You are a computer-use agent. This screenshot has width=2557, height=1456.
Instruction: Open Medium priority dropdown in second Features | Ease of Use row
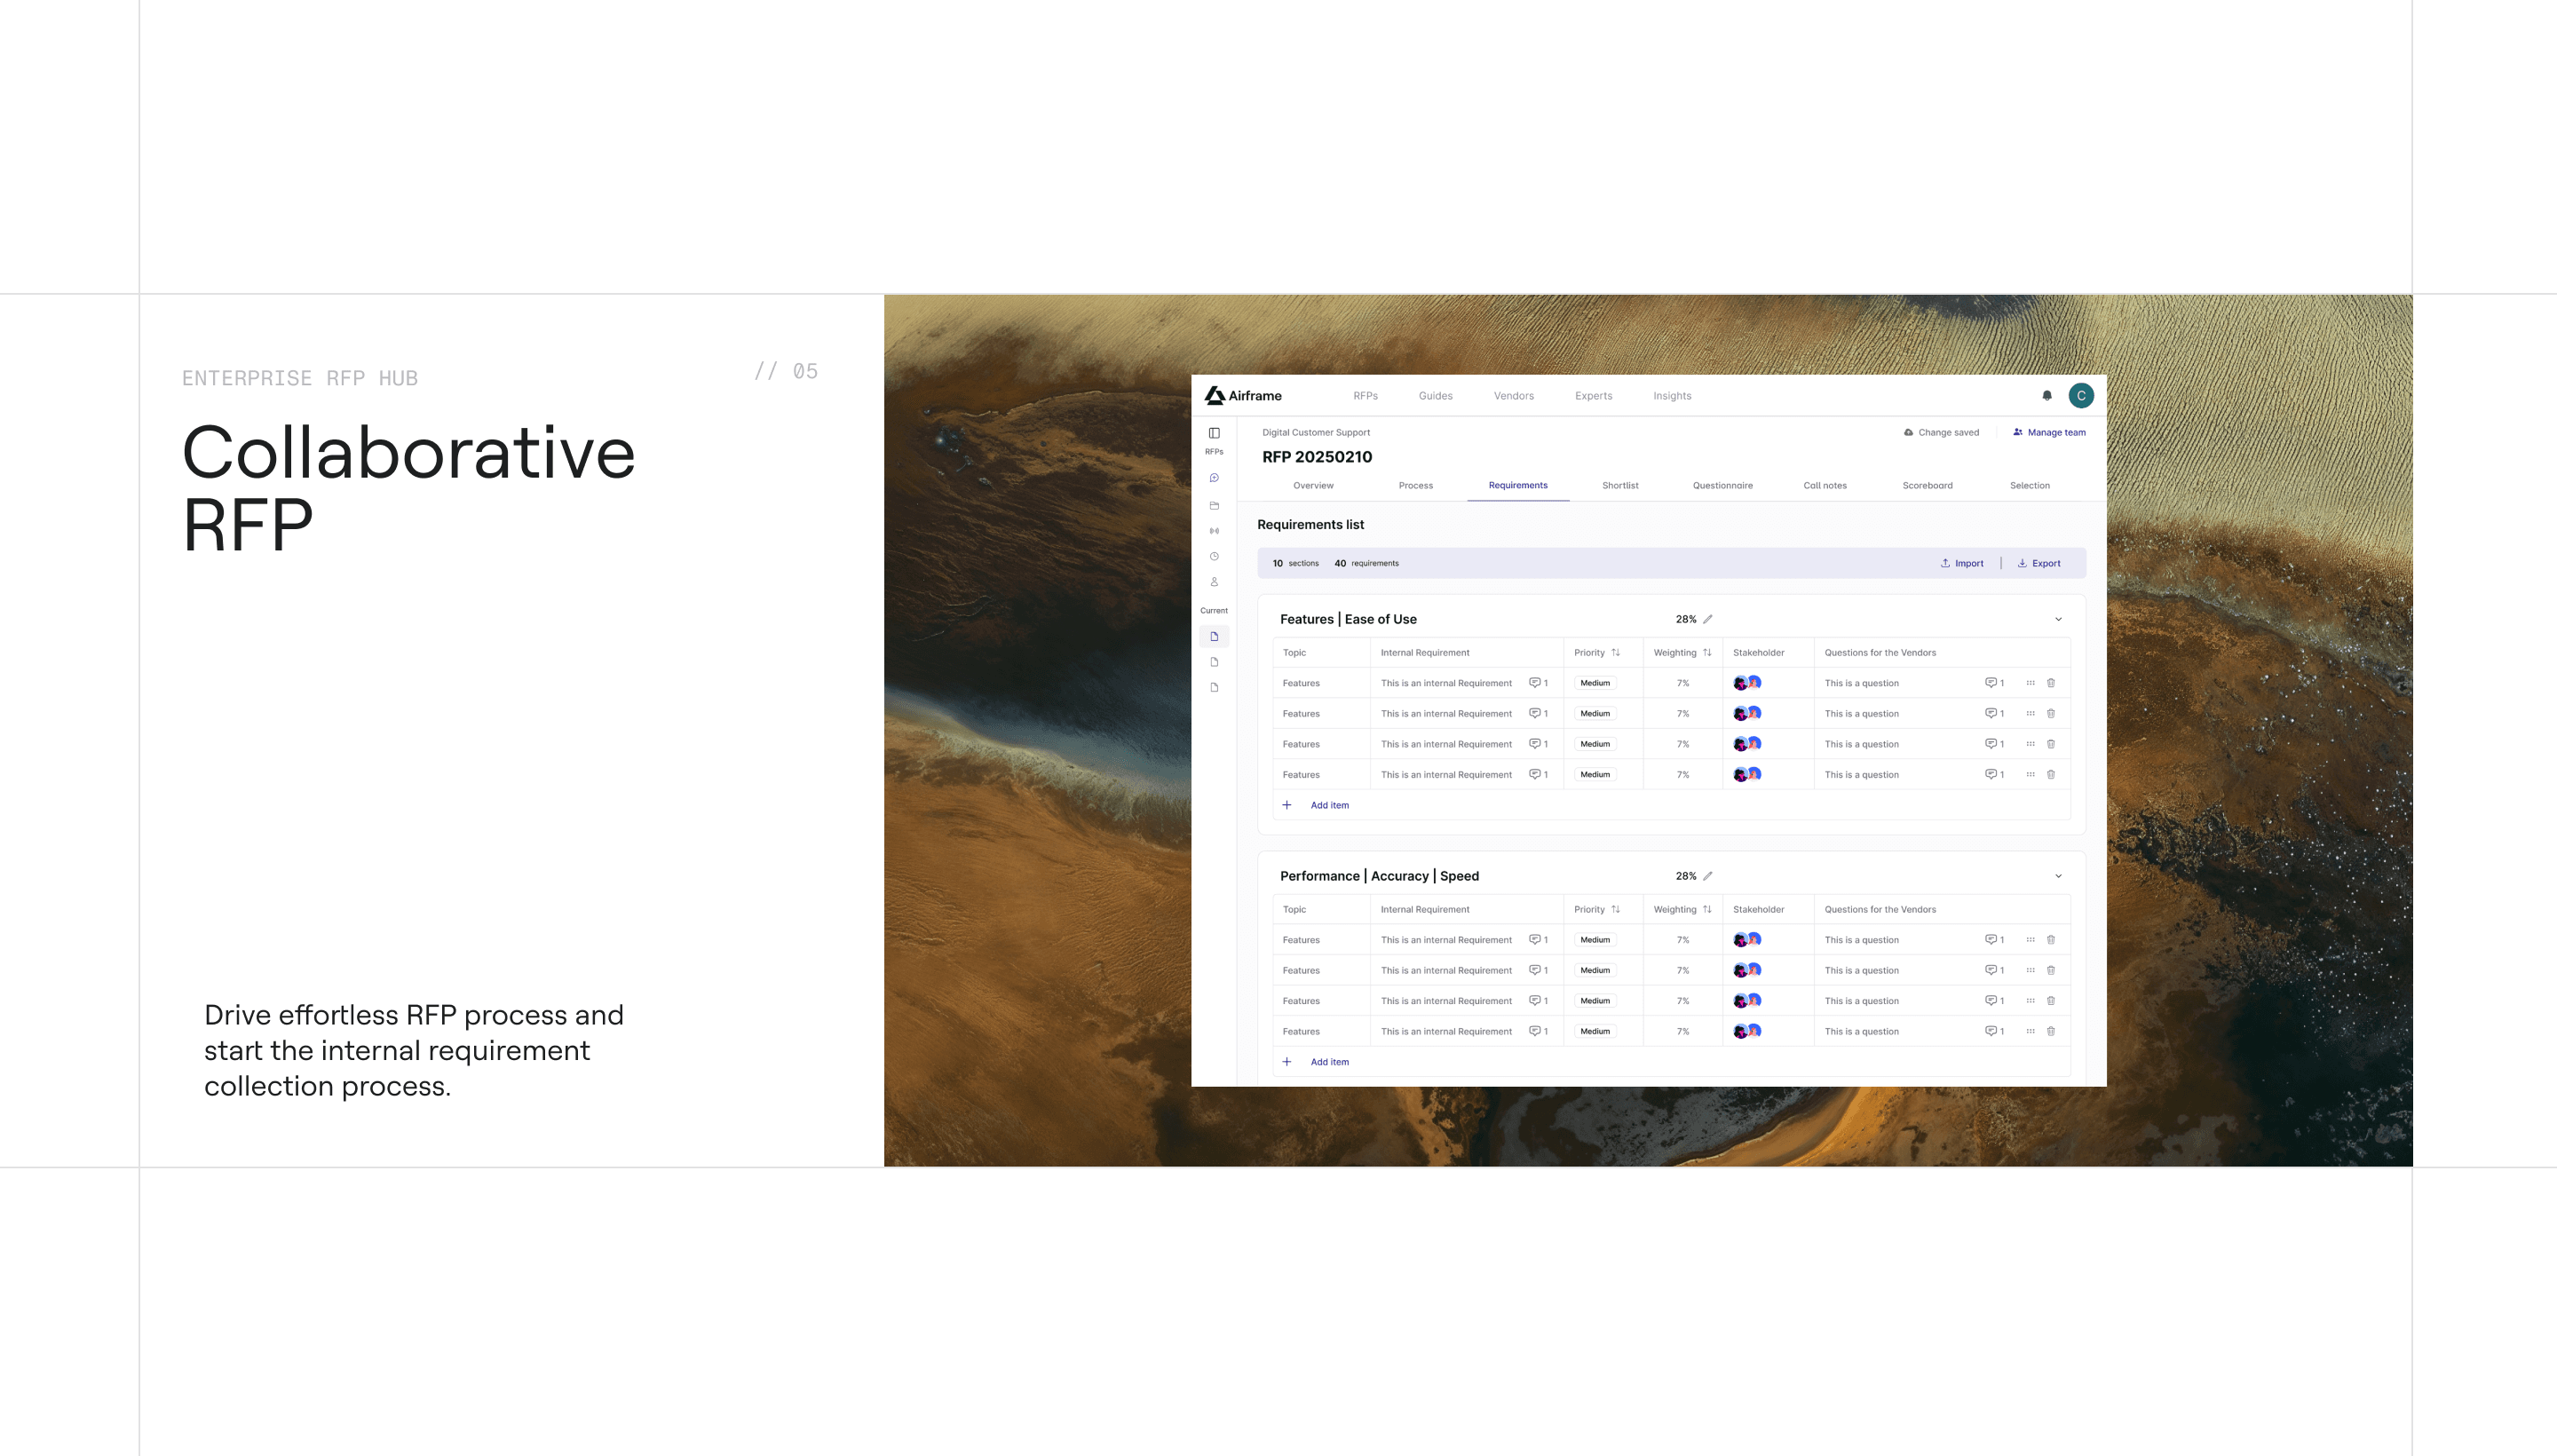click(1595, 714)
